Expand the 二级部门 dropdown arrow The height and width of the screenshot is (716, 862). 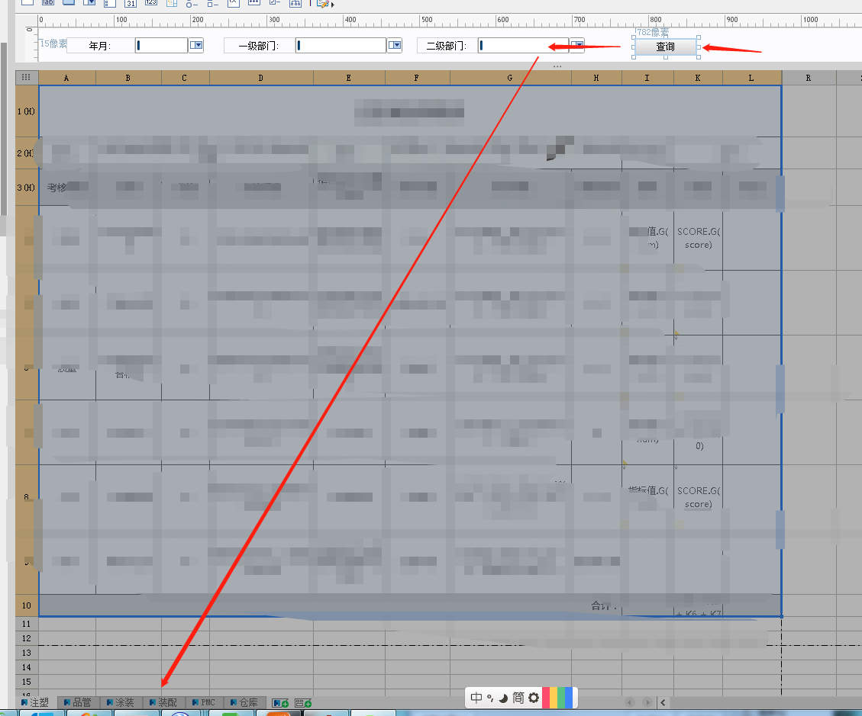(576, 45)
